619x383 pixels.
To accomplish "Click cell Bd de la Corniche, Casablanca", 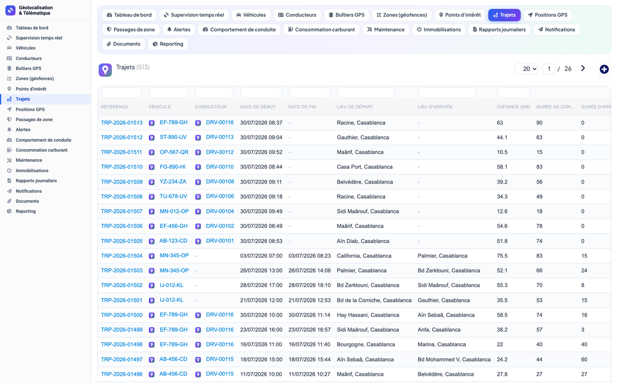I will [x=374, y=300].
